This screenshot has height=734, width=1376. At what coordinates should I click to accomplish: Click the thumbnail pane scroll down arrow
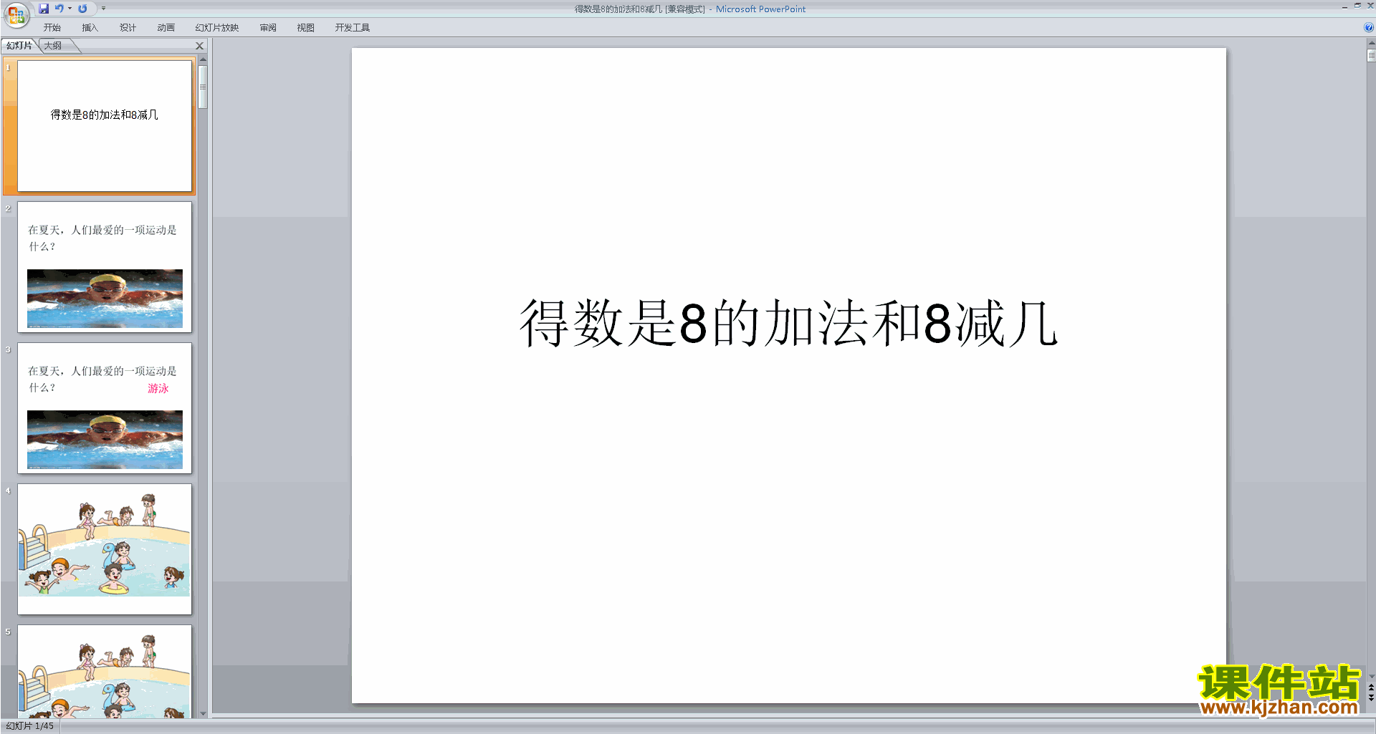coord(203,713)
